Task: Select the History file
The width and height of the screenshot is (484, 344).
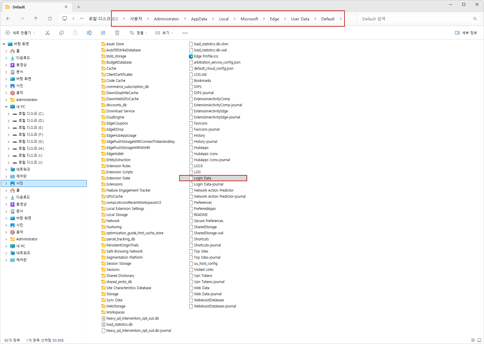Action: coord(197,136)
